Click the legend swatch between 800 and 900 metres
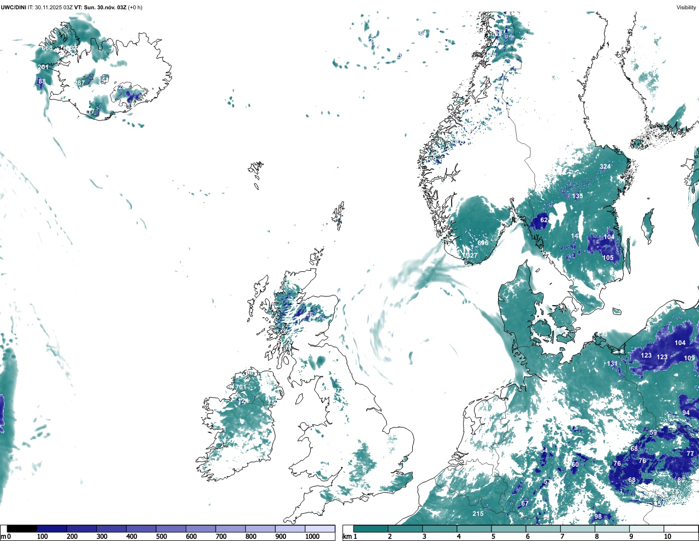Viewport: 699px width, 541px height. [x=260, y=528]
